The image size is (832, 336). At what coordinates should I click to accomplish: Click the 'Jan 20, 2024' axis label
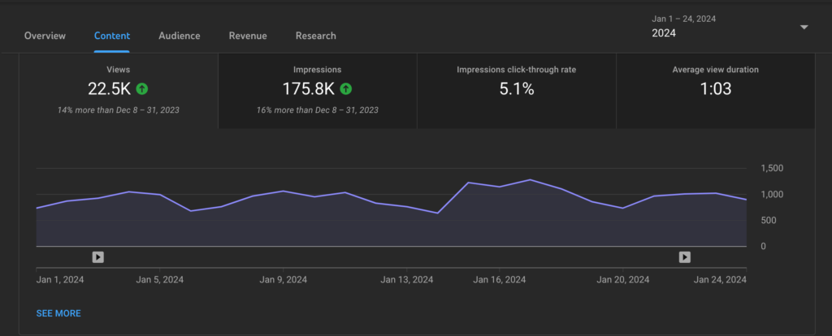[x=623, y=279]
